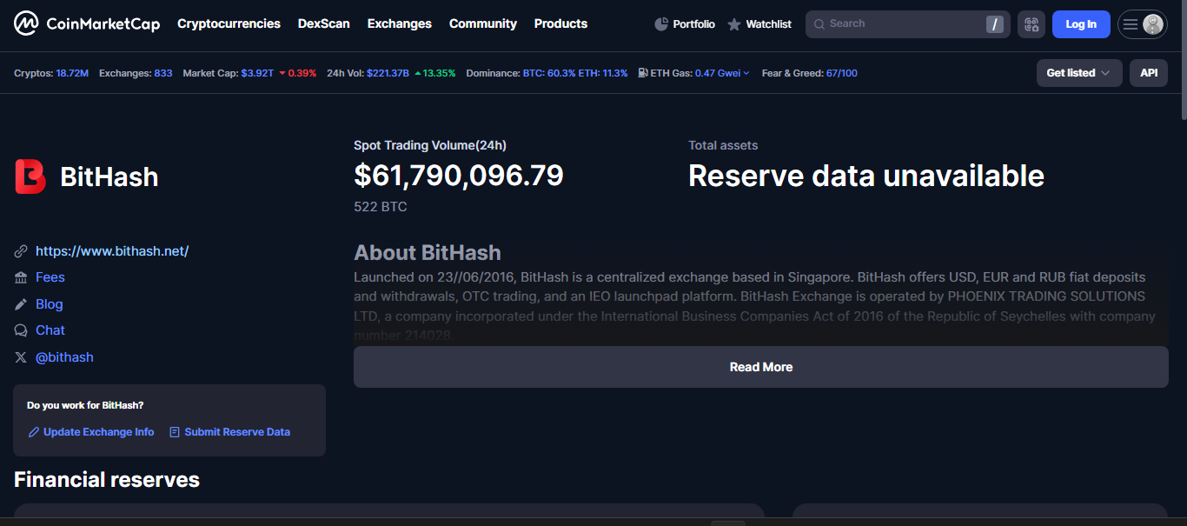The height and width of the screenshot is (526, 1187).
Task: Click the QR code scan icon
Action: tap(1031, 24)
